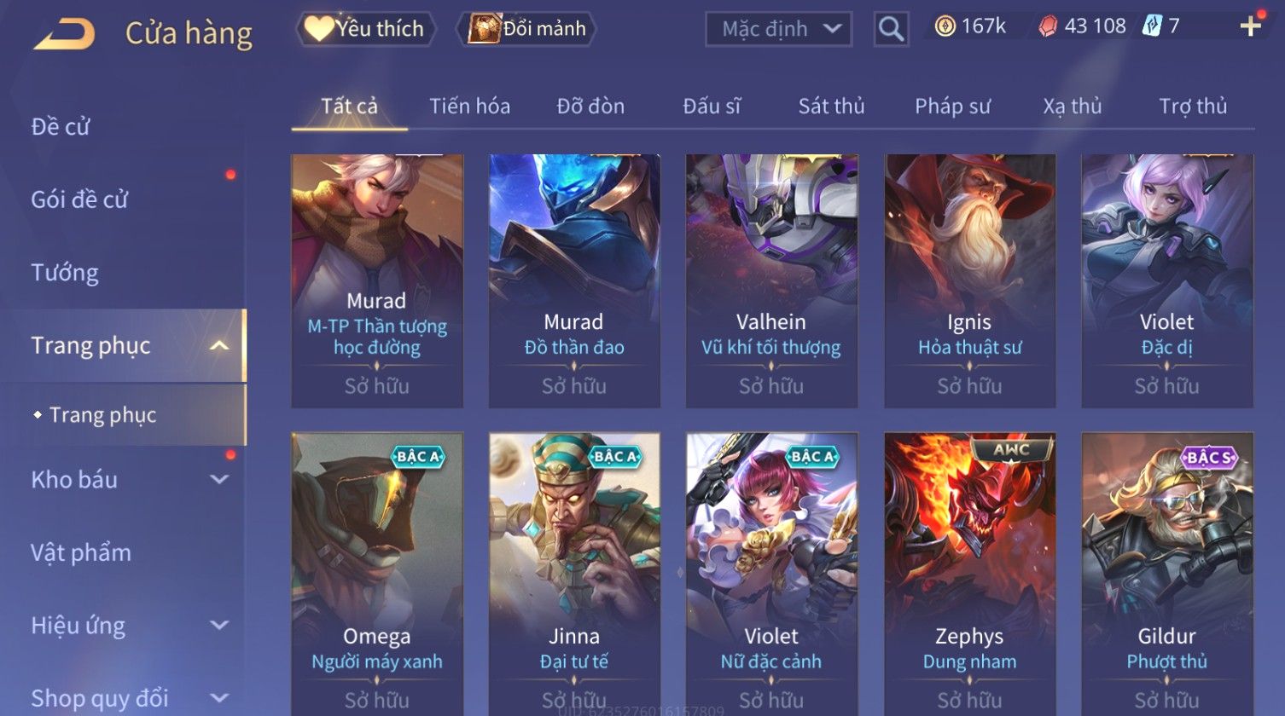The width and height of the screenshot is (1285, 716).
Task: Tap the plus icon to add currency
Action: (x=1251, y=26)
